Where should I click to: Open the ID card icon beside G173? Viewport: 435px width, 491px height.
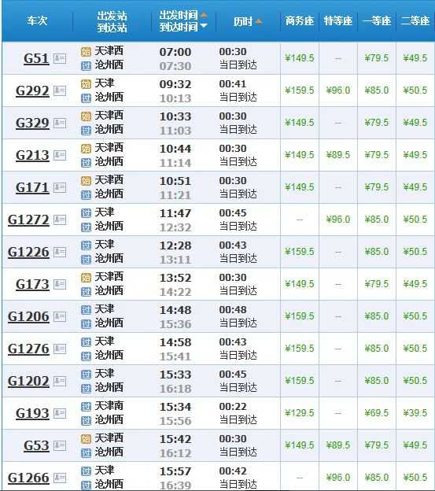coord(60,284)
